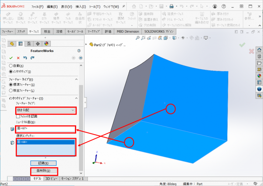Select the 板金フィーチャー radio button
Viewport: 263px width, 186px height.
pyautogui.click(x=11, y=91)
